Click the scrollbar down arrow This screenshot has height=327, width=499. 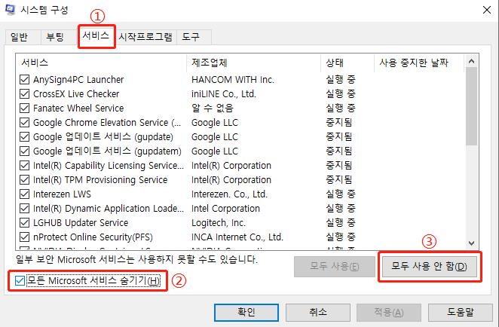(472, 243)
